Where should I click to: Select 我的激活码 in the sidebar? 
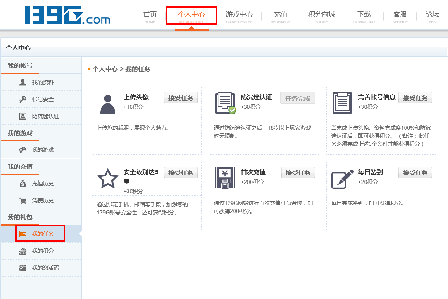click(x=45, y=268)
